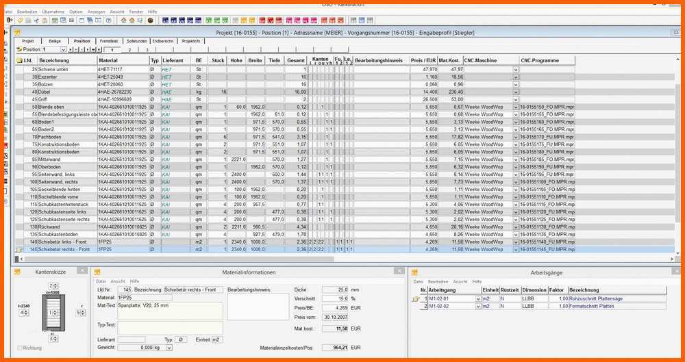This screenshot has height=362, width=685.
Task: Click the empty Bearbeitungshinweis text box
Action: pyautogui.click(x=258, y=307)
